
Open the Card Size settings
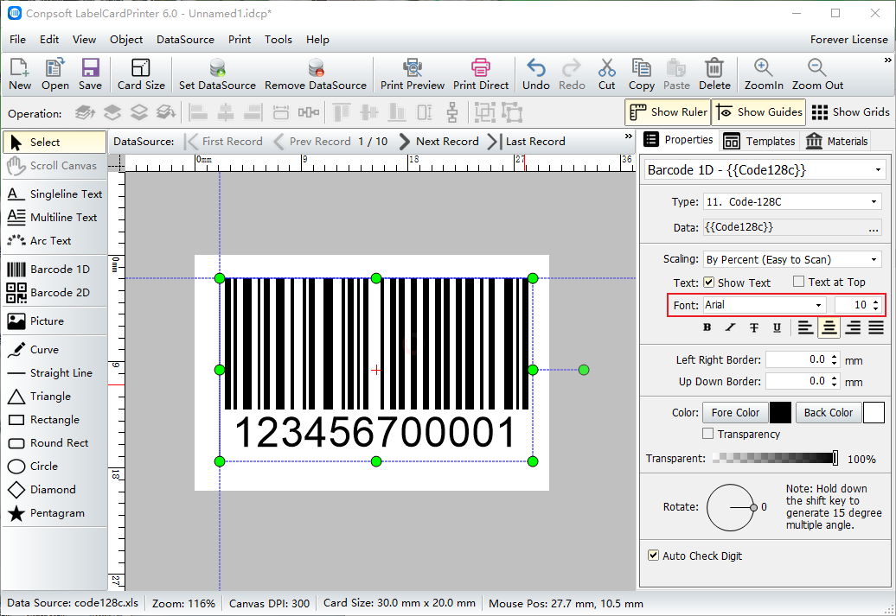(x=141, y=74)
